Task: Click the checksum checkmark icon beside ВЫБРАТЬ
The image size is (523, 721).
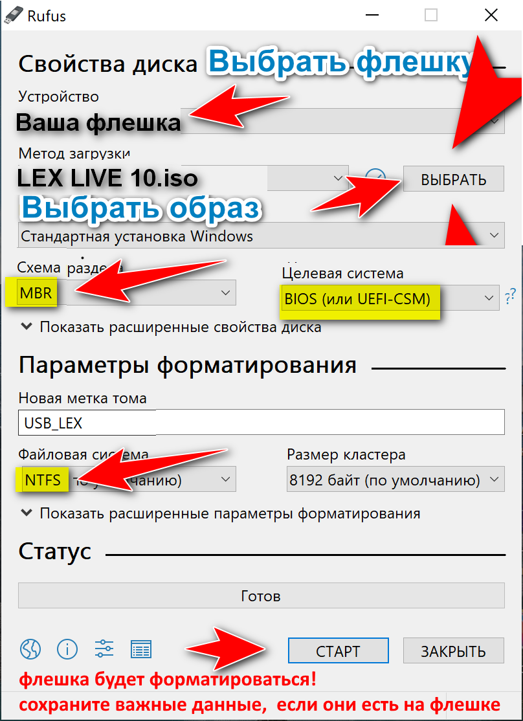Action: 375,179
